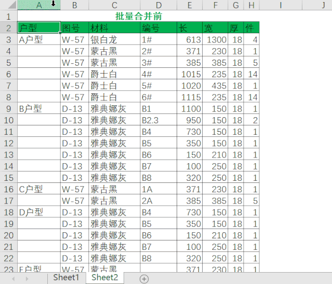Select cell 1A in 编号 column

[x=158, y=189]
